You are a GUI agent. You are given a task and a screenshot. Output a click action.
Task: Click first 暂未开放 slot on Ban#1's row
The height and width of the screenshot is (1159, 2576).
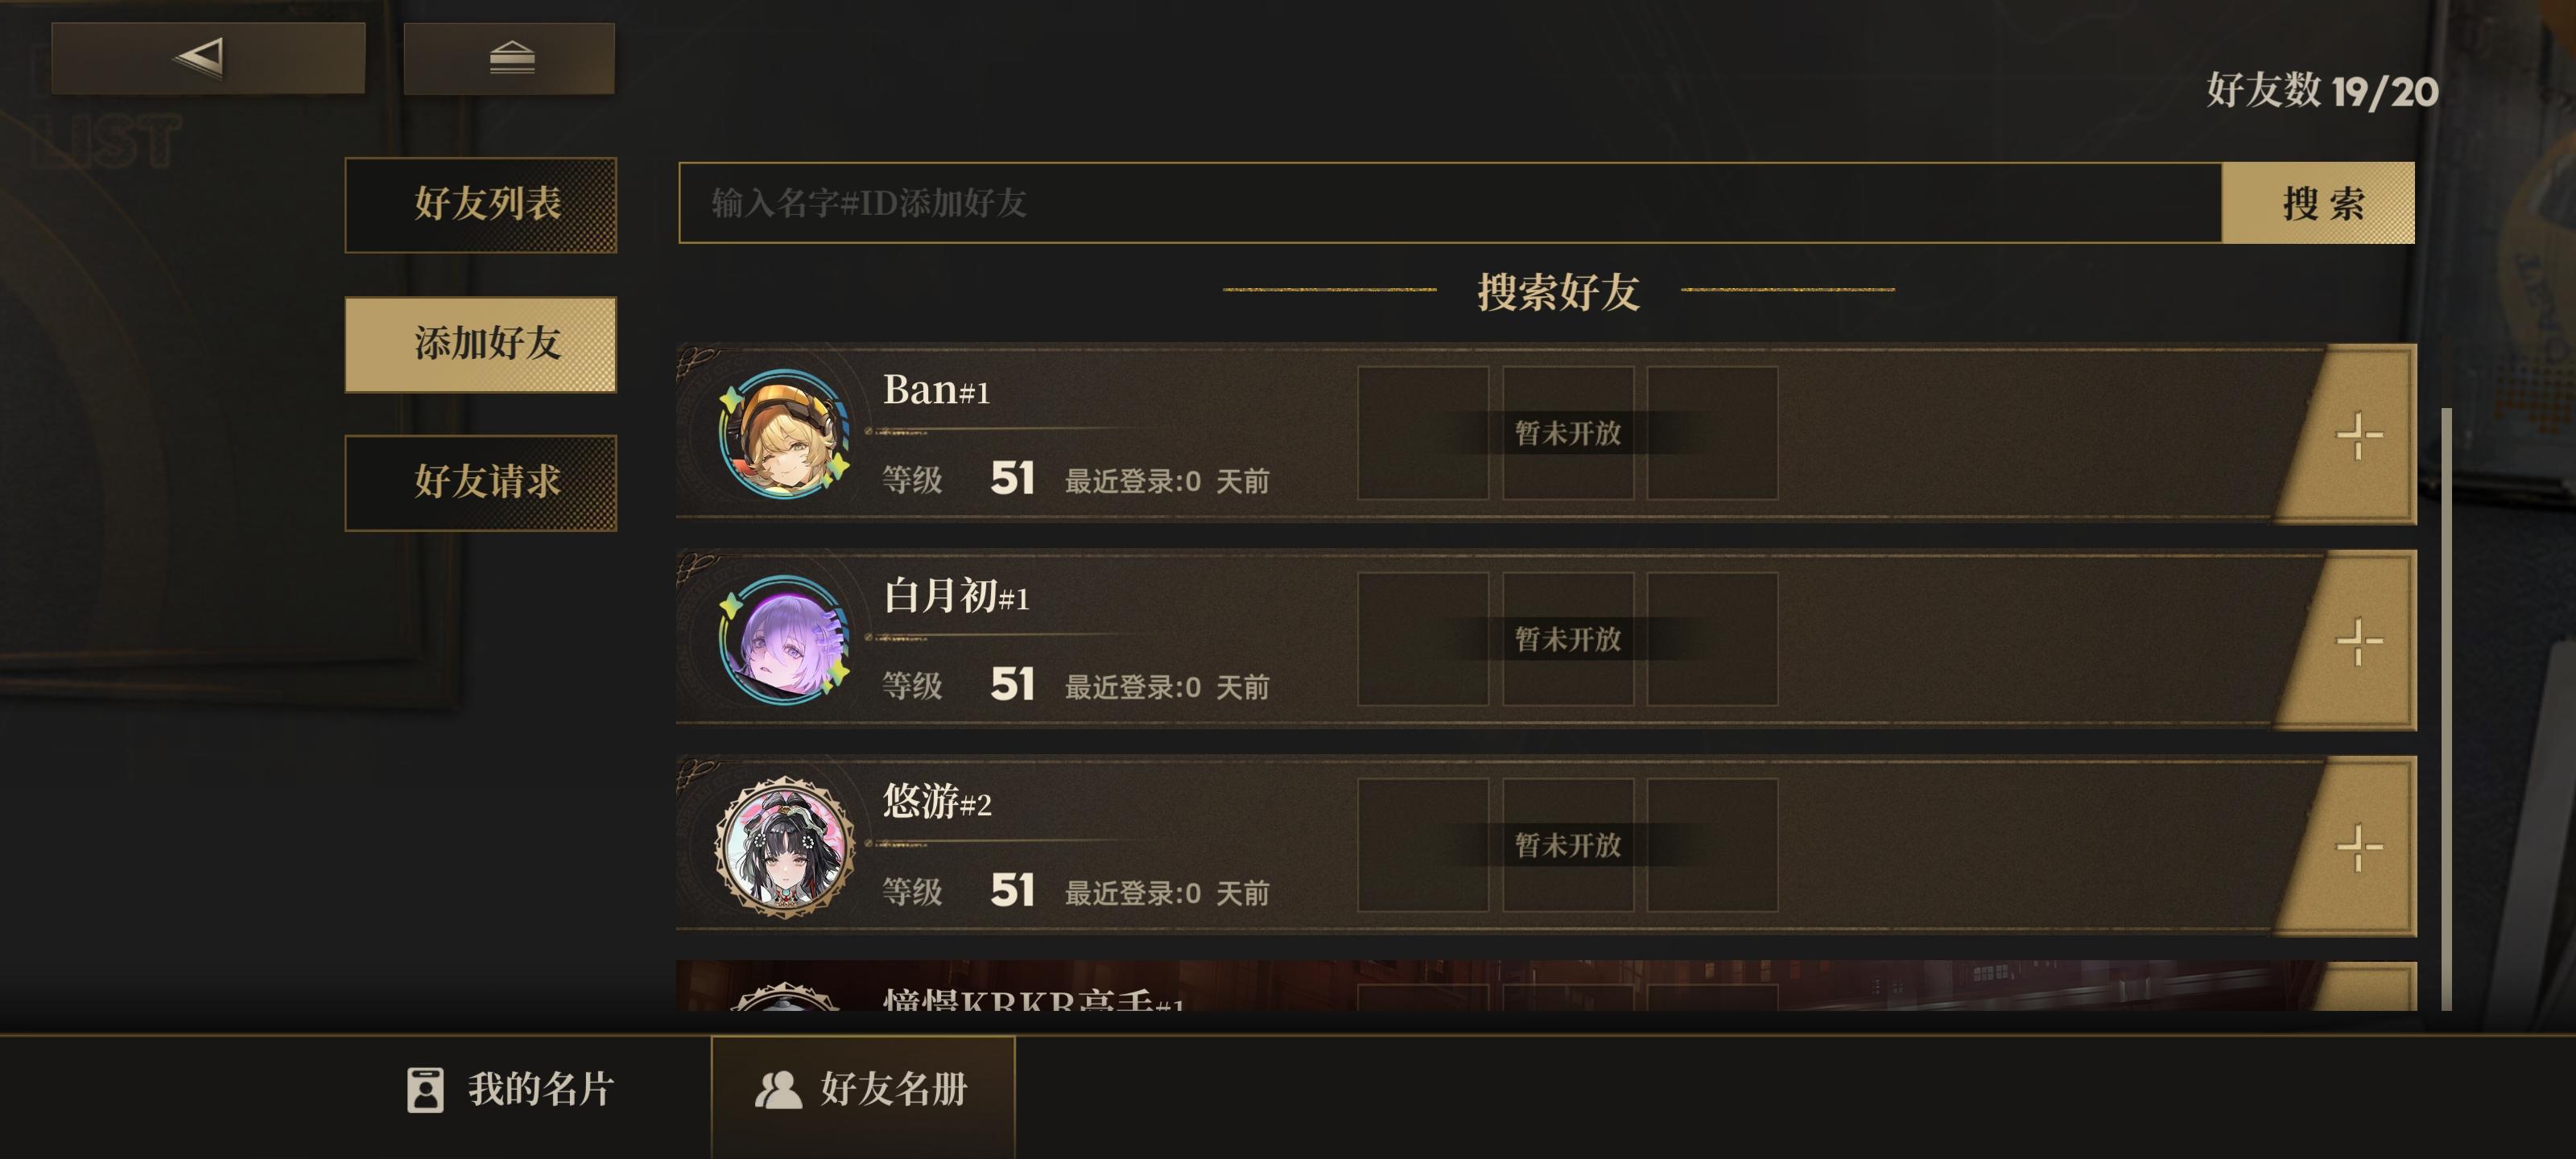point(1423,433)
